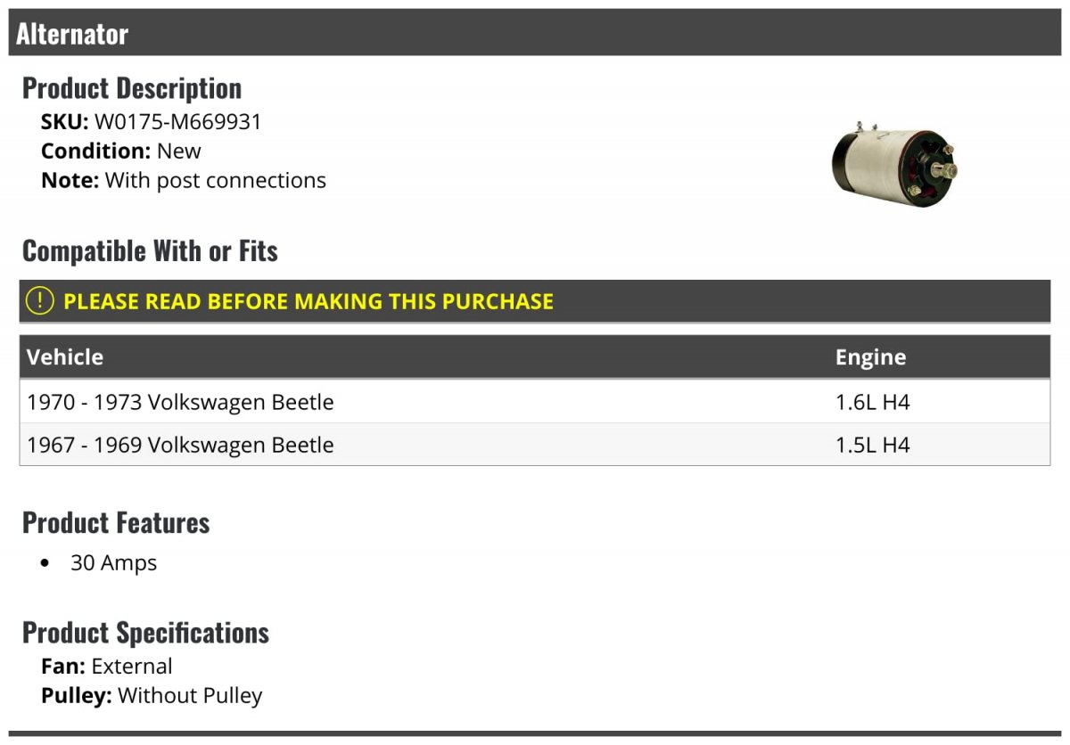
Task: Click the Engine column header
Action: click(x=870, y=356)
